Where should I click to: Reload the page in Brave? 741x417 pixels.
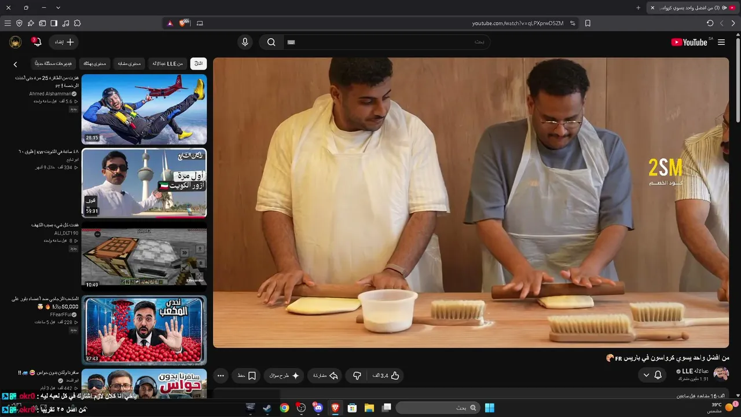[x=710, y=23]
